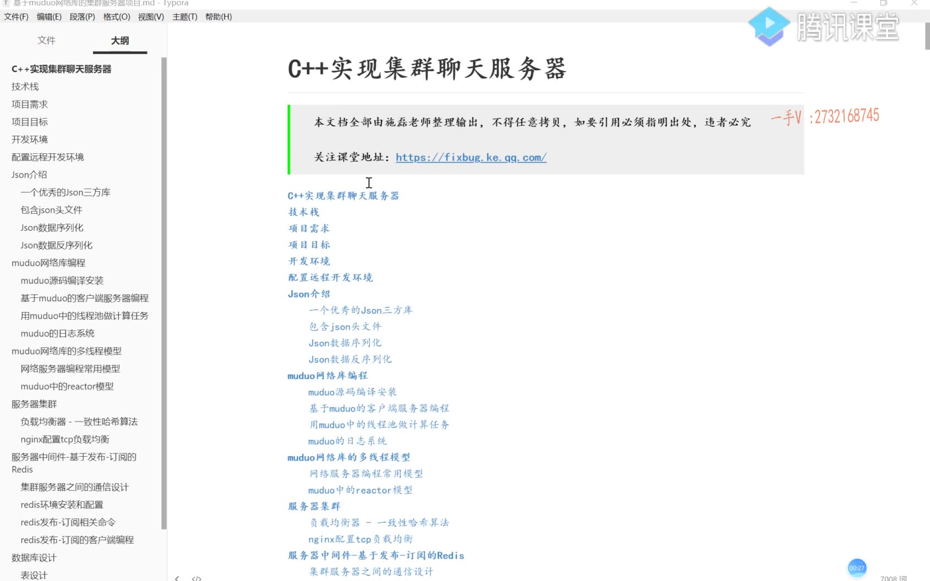Screen dimensions: 930x581
Task: Click TOC link muduo的日志系统 in document
Action: [x=347, y=441]
